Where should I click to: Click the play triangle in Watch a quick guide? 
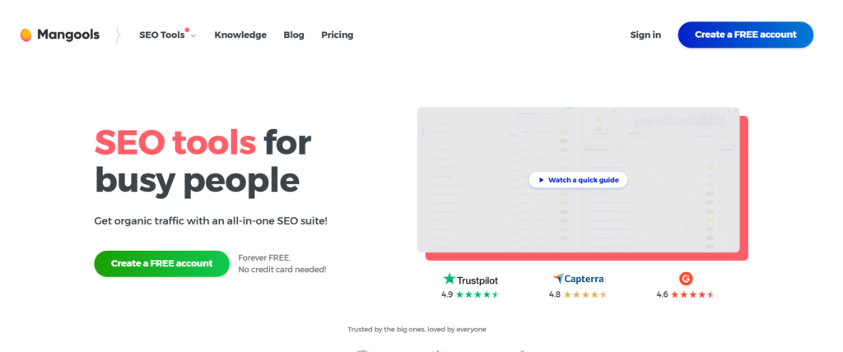(542, 180)
